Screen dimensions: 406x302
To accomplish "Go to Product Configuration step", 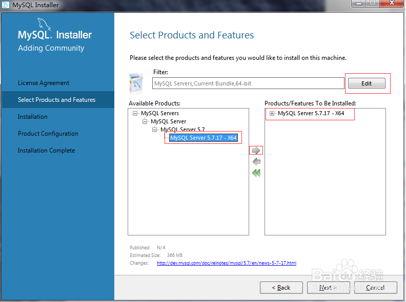I will click(x=48, y=134).
